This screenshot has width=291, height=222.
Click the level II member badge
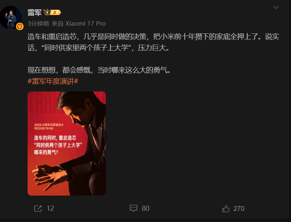click(55, 12)
